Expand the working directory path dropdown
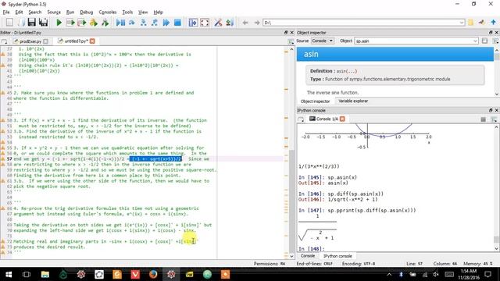500x281 pixels. 462,23
